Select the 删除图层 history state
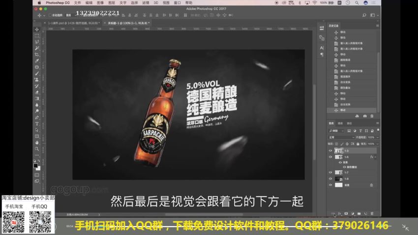Screen dimensions: 418x235 [352, 60]
